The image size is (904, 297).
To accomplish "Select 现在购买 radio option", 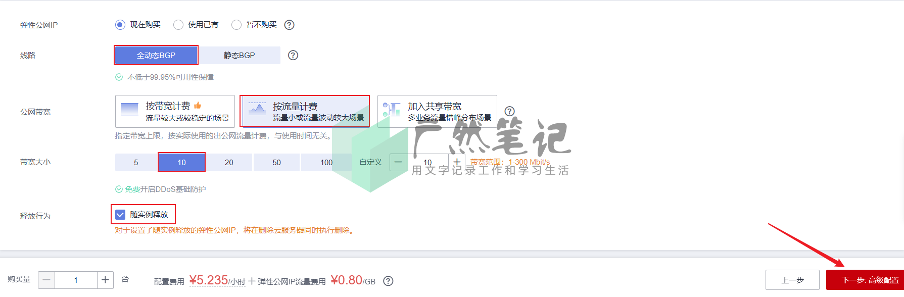I will coord(120,25).
